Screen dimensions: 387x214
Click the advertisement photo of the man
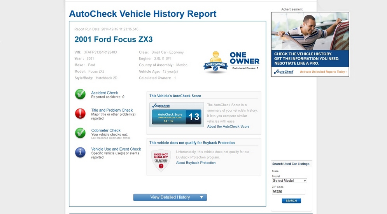[x=310, y=31]
